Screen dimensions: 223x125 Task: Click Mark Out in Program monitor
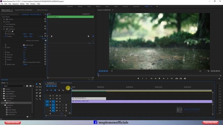(x=146, y=78)
